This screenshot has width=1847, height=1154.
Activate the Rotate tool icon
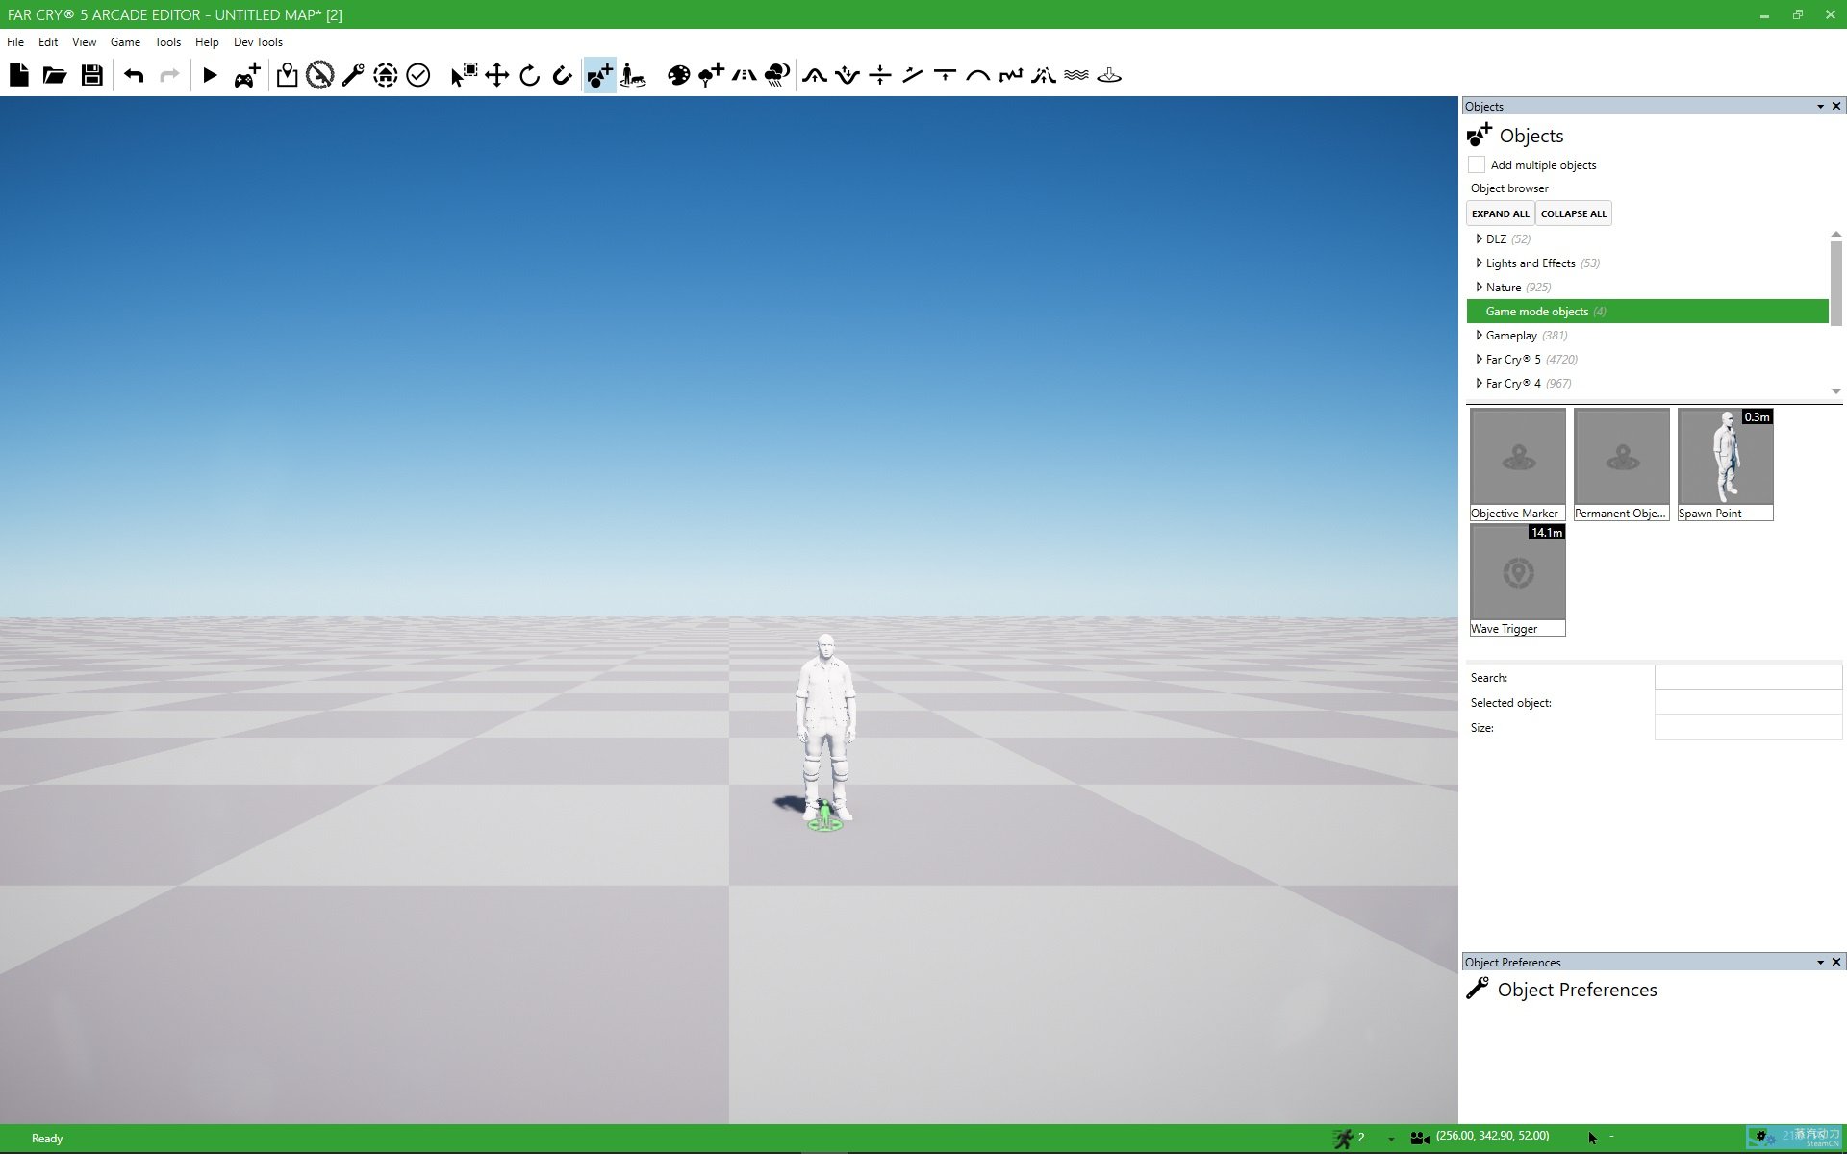(529, 75)
